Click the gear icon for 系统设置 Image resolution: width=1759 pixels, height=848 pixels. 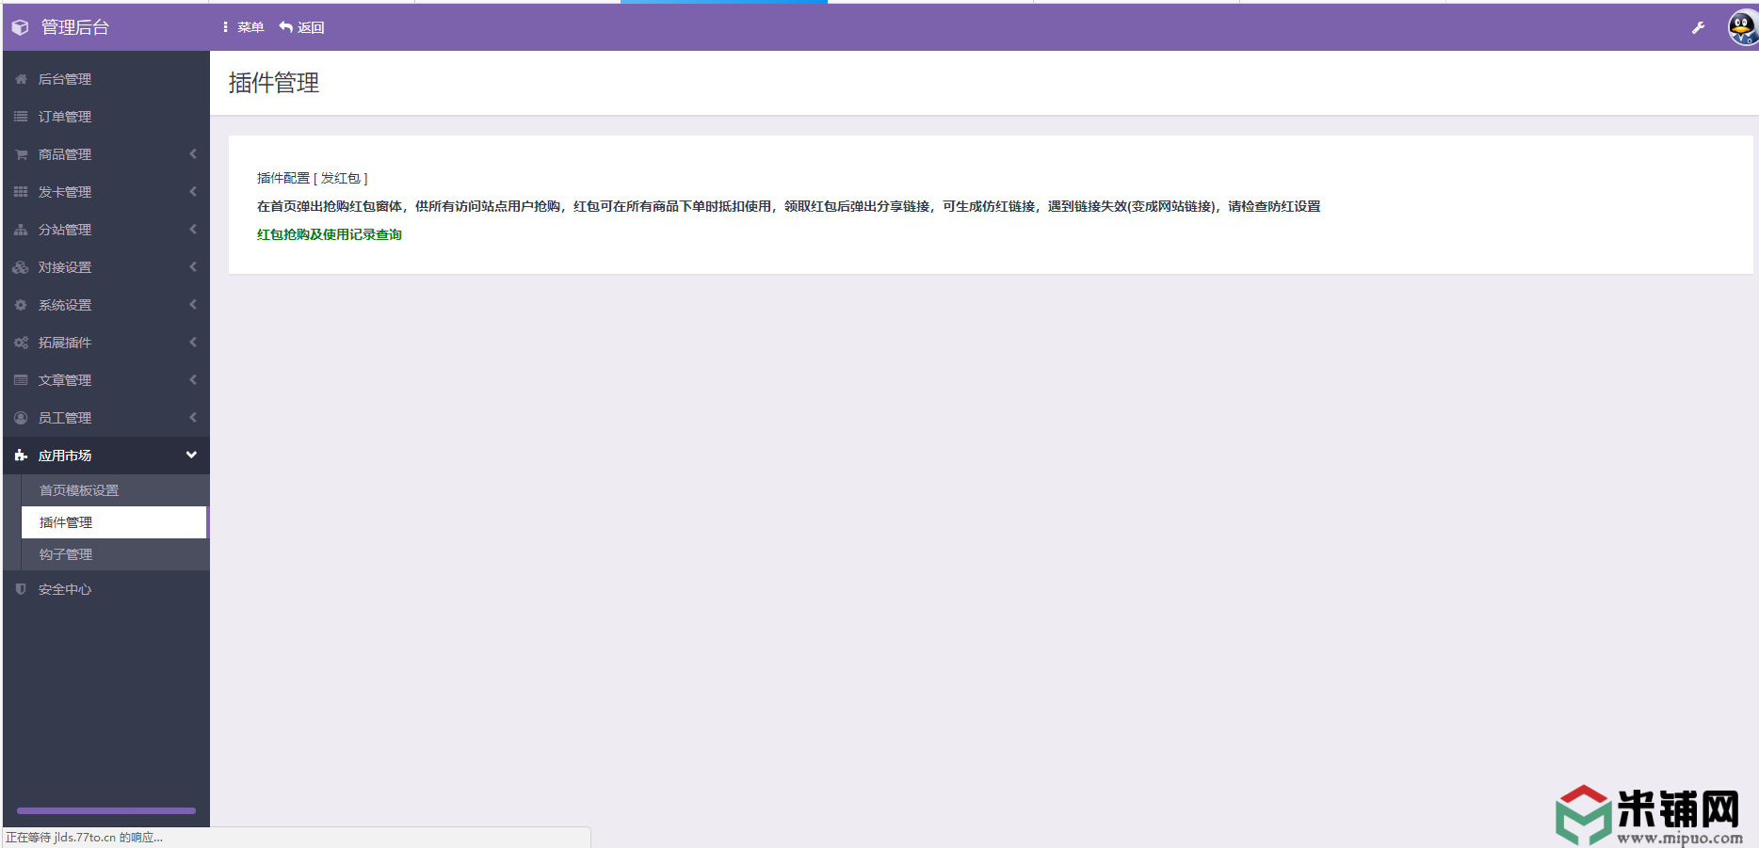coord(20,304)
